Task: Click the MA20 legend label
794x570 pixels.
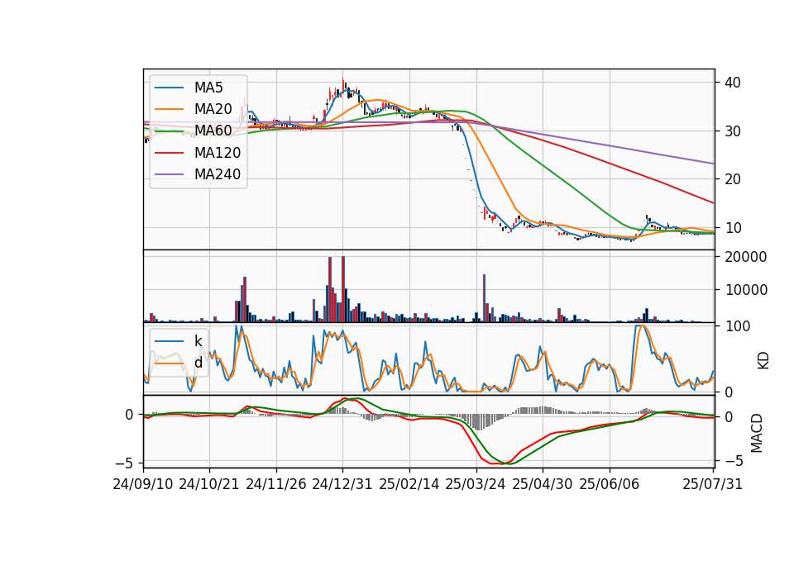Action: click(213, 109)
